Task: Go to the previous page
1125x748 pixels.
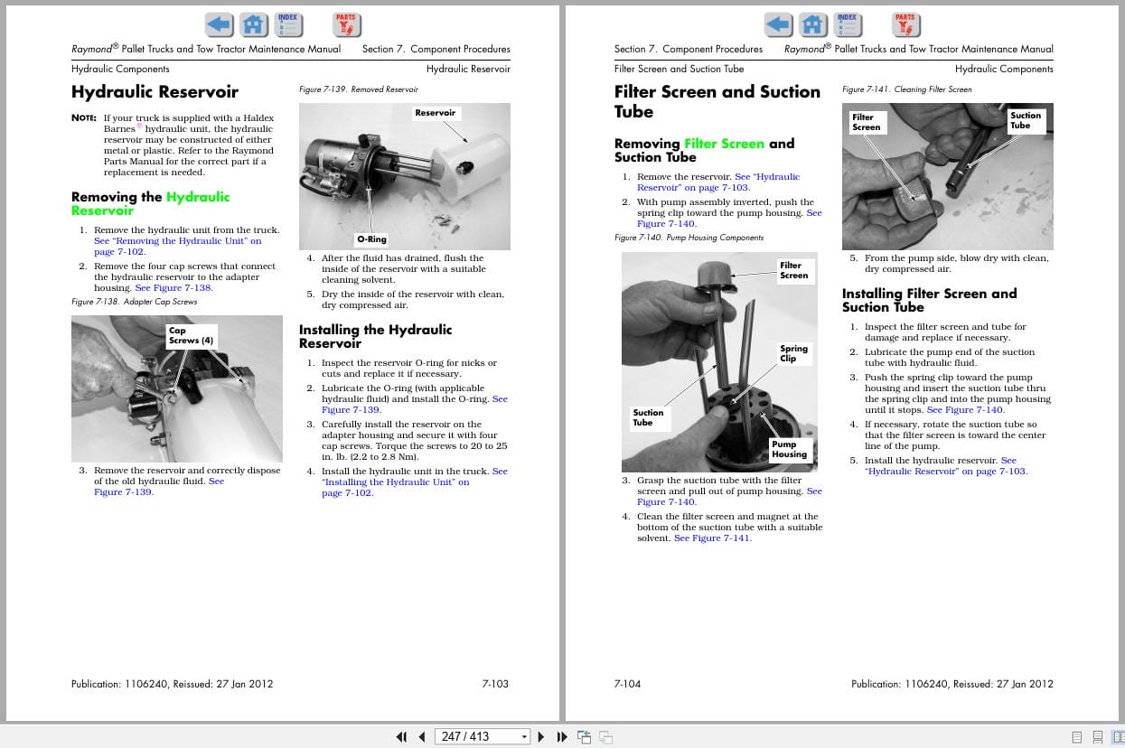Action: coord(421,736)
